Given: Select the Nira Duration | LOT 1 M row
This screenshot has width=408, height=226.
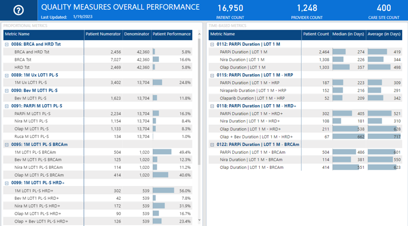Looking at the screenshot, I should pos(306,60).
